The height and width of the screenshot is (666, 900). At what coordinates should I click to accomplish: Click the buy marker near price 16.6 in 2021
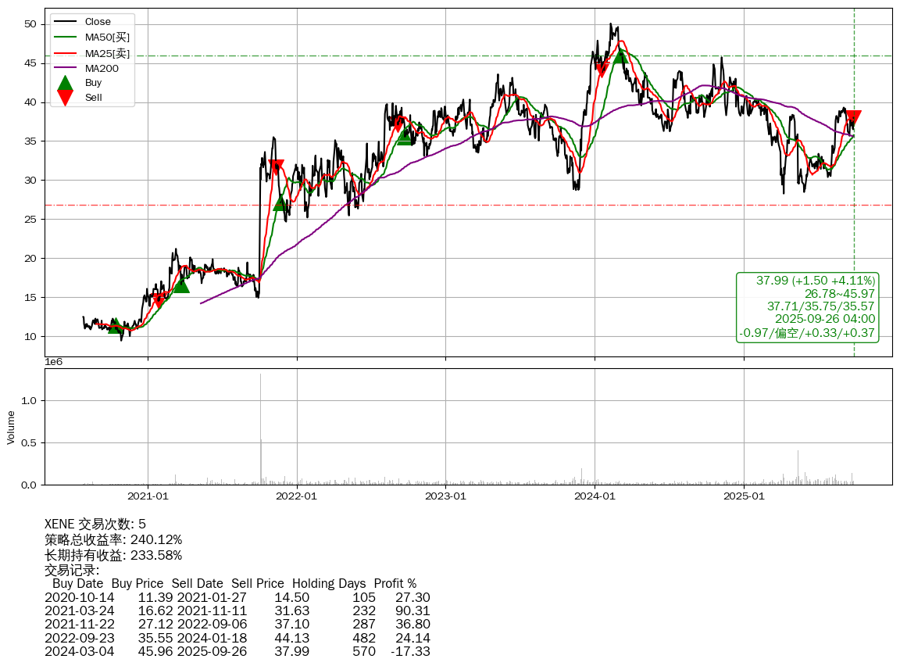[180, 285]
